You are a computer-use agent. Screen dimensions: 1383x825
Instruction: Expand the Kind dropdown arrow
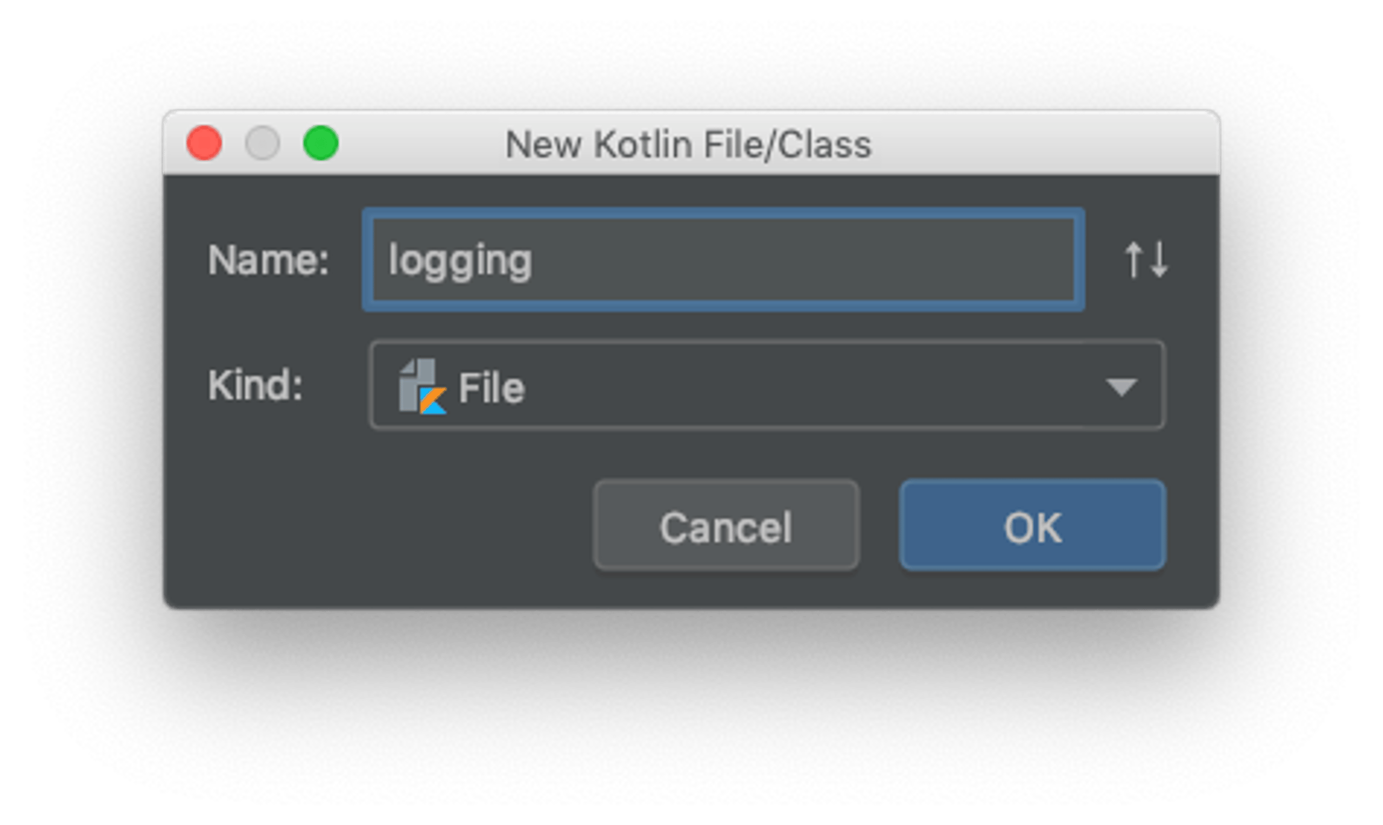pyautogui.click(x=1121, y=387)
